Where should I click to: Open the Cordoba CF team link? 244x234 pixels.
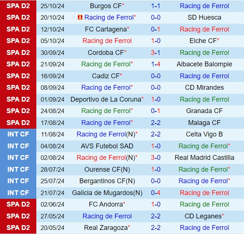(x=105, y=53)
